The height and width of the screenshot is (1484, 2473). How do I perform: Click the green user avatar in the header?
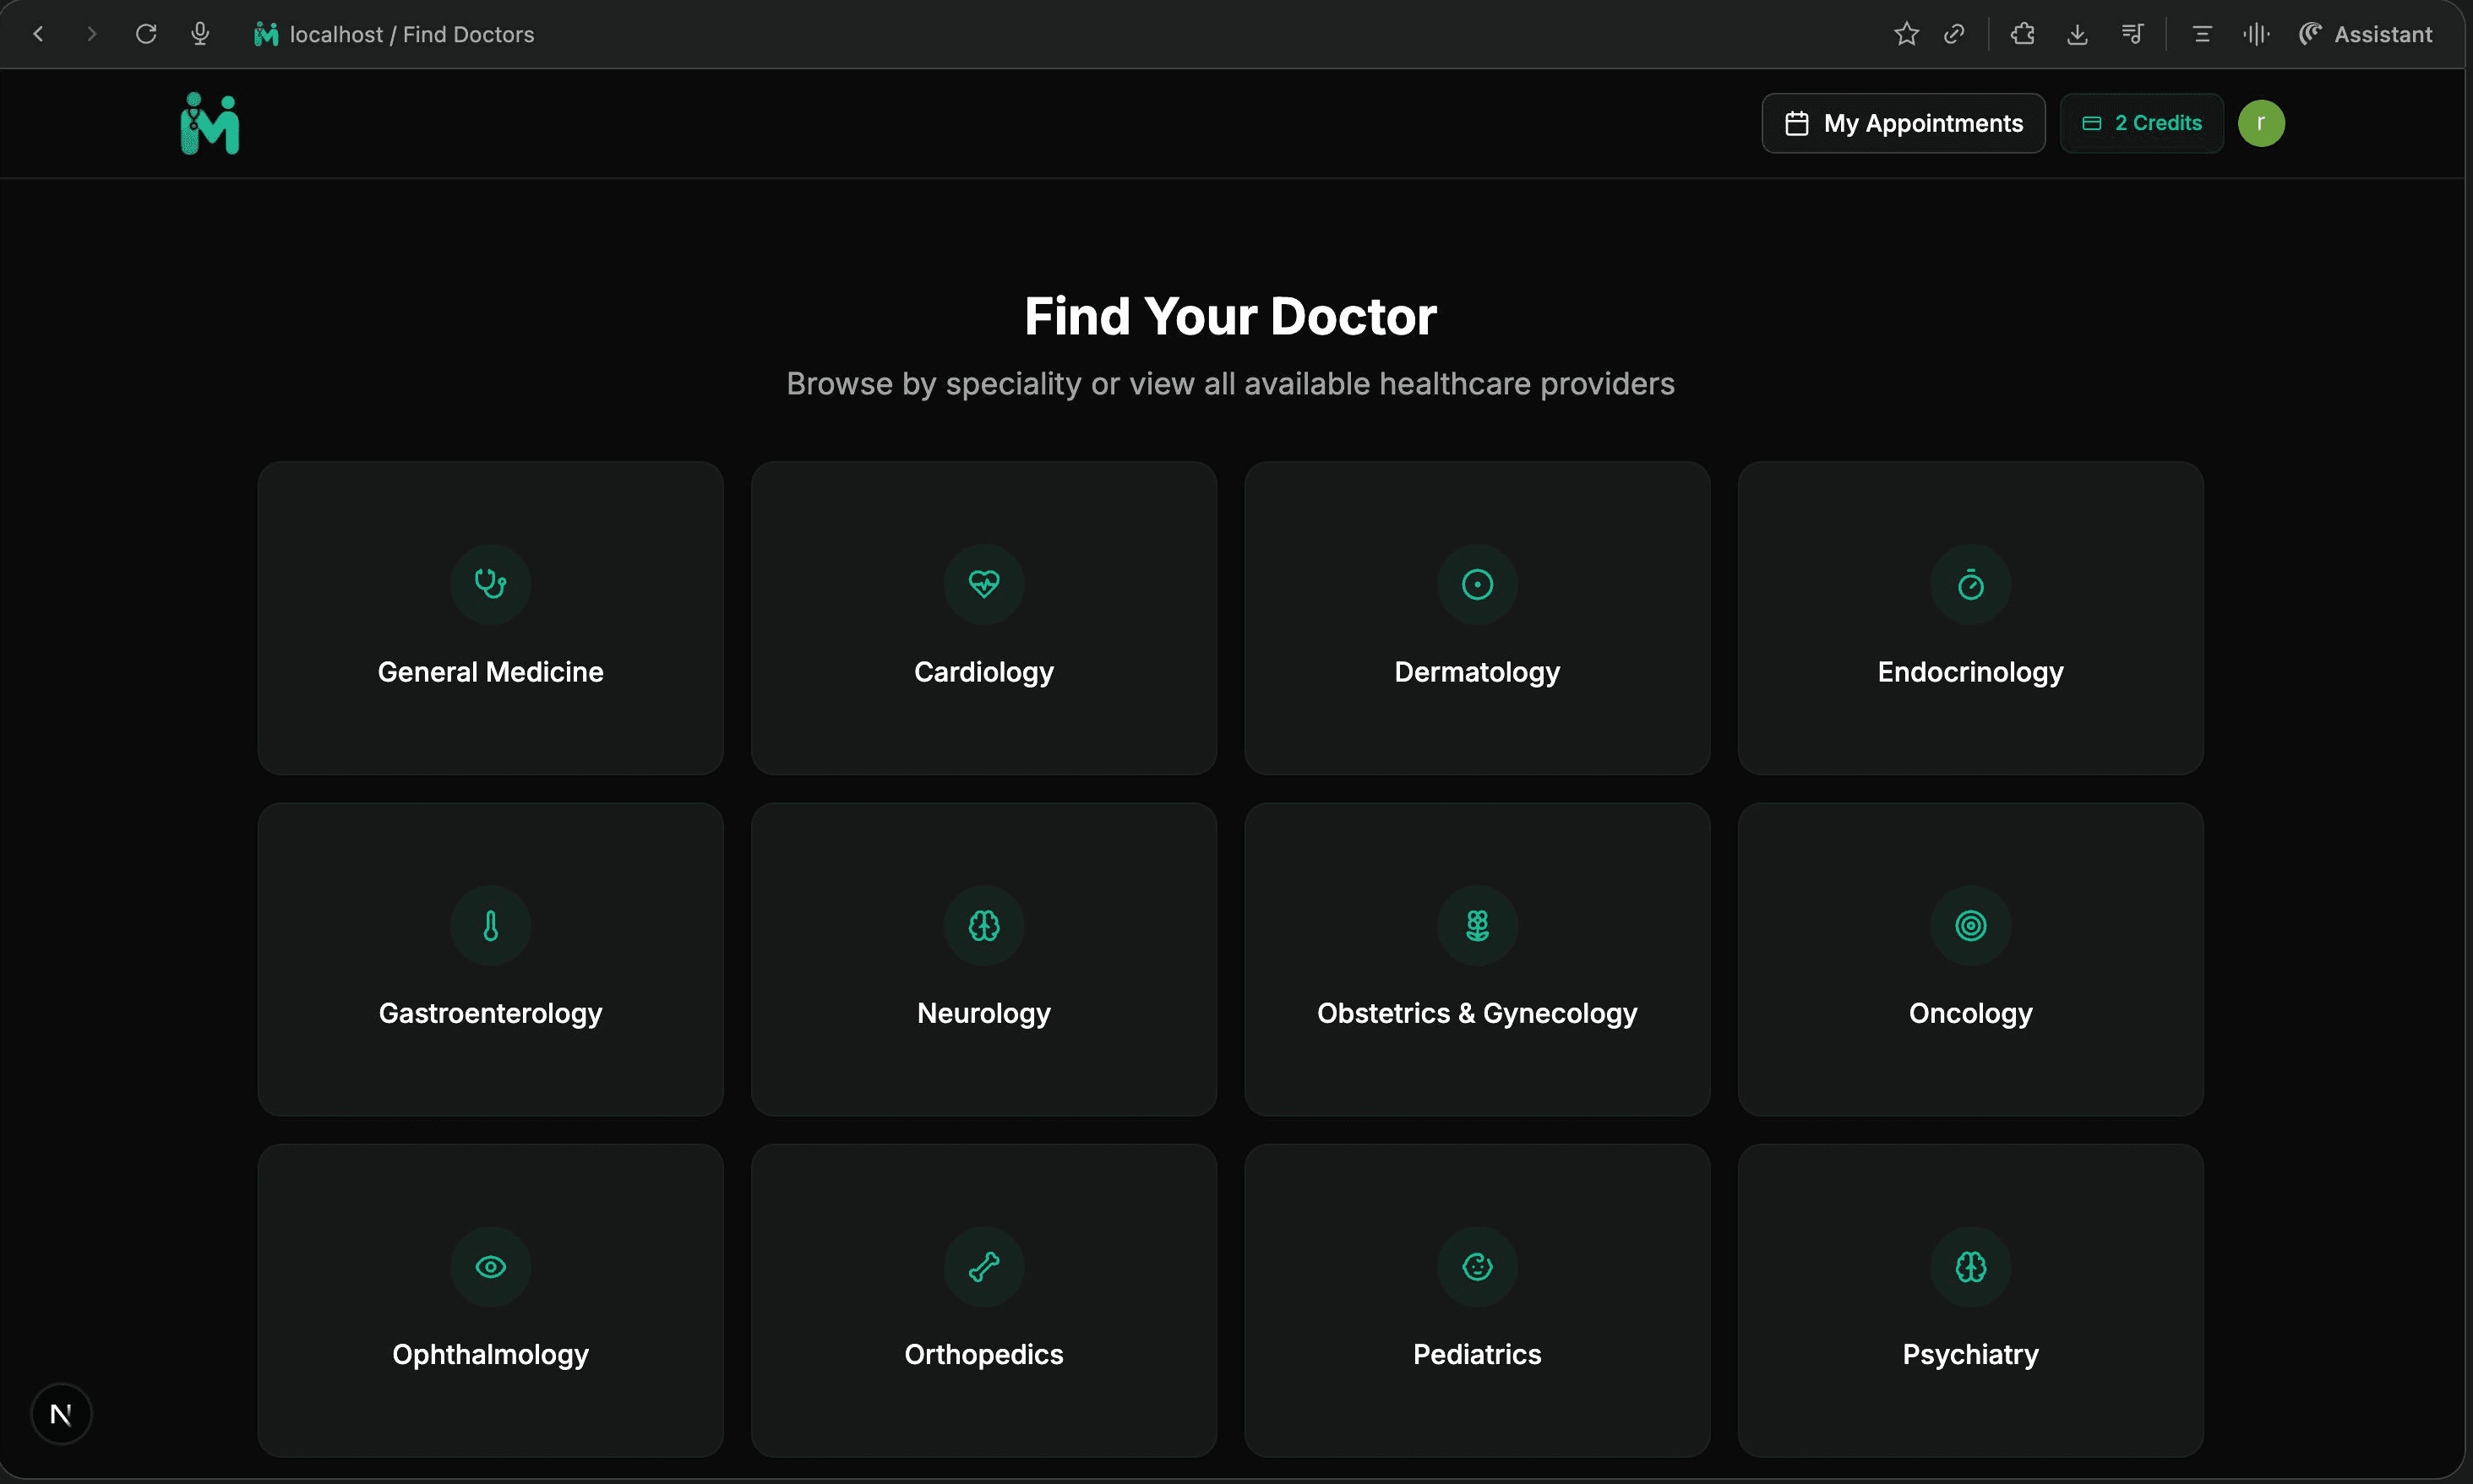click(2262, 122)
